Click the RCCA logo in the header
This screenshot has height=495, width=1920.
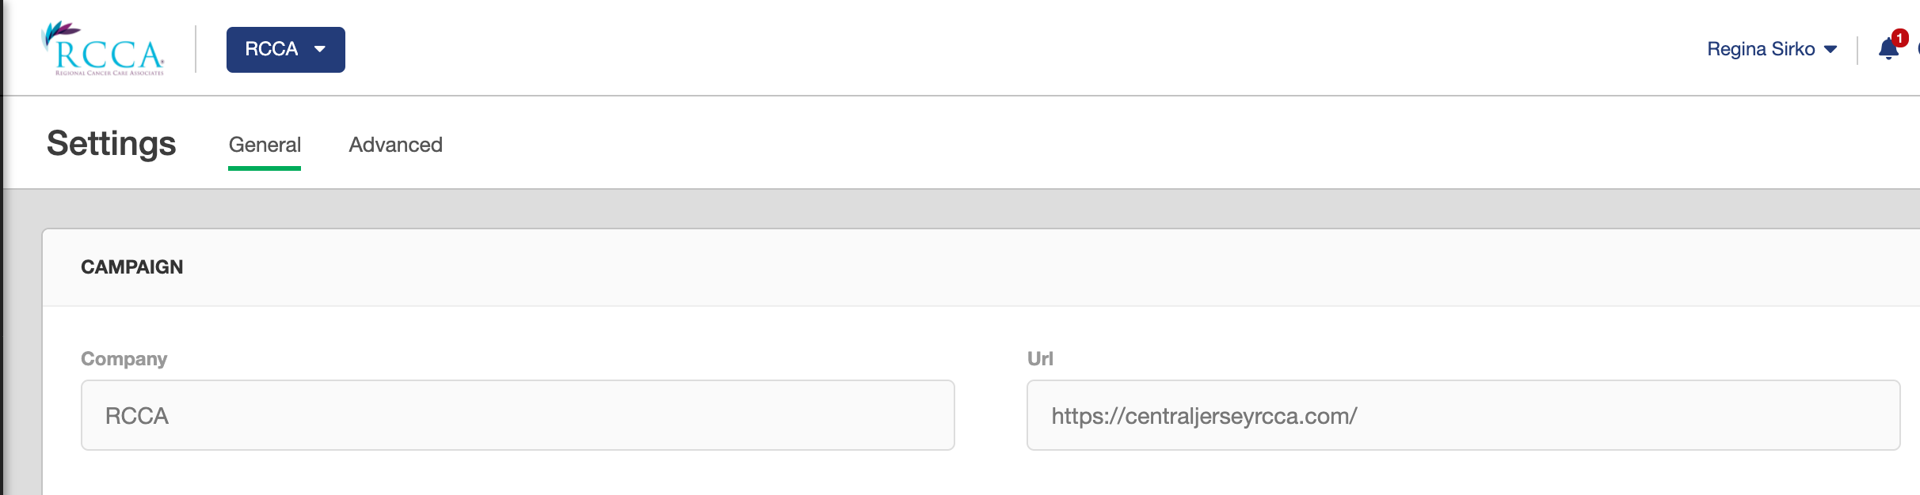(x=103, y=49)
